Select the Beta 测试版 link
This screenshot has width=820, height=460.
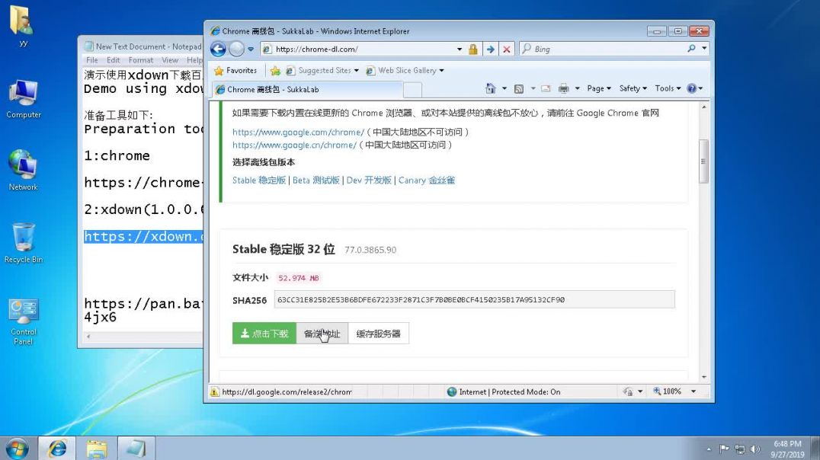(x=316, y=180)
